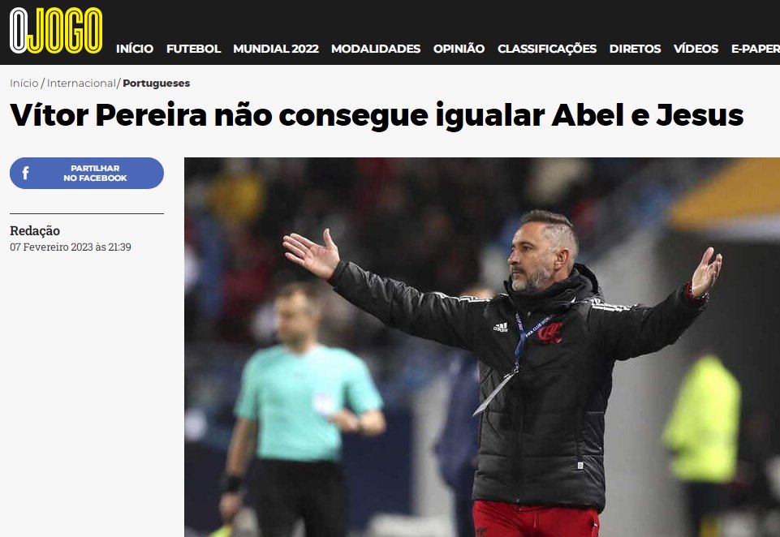Click the Início breadcrumb link
The image size is (780, 537).
(x=24, y=83)
